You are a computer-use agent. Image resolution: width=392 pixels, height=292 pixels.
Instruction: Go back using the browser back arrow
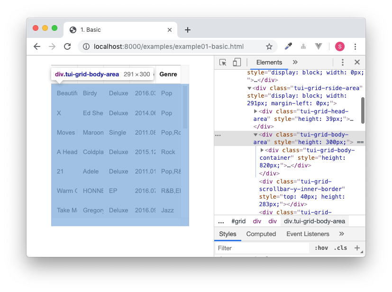37,46
